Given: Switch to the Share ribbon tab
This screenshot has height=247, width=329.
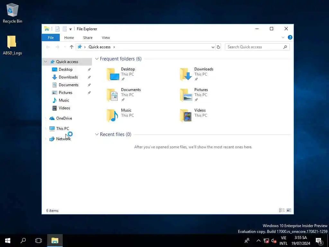Looking at the screenshot, I should pos(88,38).
